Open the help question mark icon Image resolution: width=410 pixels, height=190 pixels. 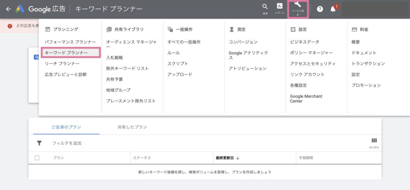[x=320, y=9]
